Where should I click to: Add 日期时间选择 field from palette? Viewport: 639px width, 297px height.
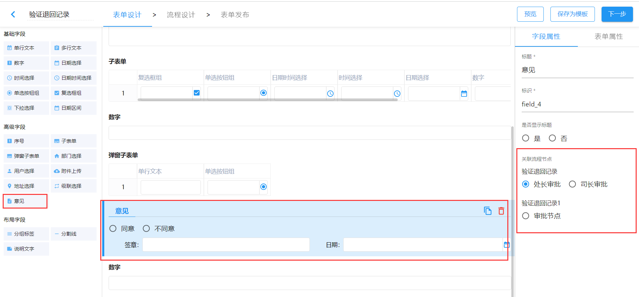pyautogui.click(x=74, y=78)
